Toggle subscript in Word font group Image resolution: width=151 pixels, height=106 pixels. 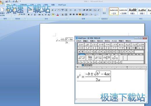pos(43,15)
